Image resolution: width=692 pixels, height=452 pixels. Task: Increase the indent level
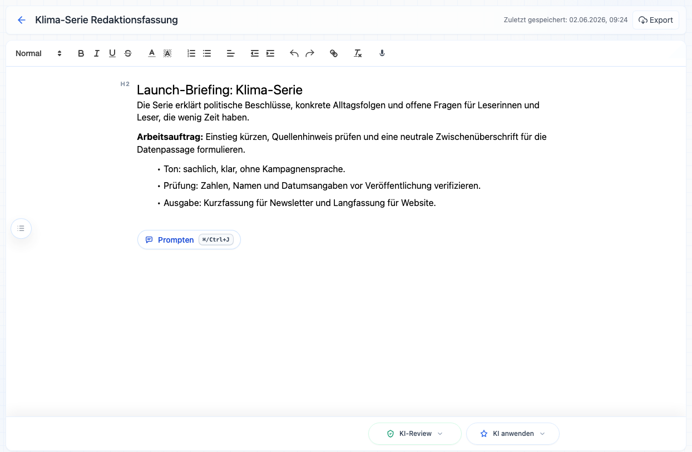coord(270,53)
